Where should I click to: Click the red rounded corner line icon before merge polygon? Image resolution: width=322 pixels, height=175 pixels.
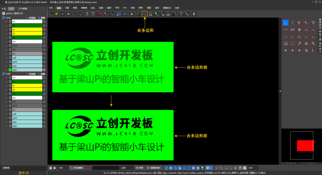point(139,14)
